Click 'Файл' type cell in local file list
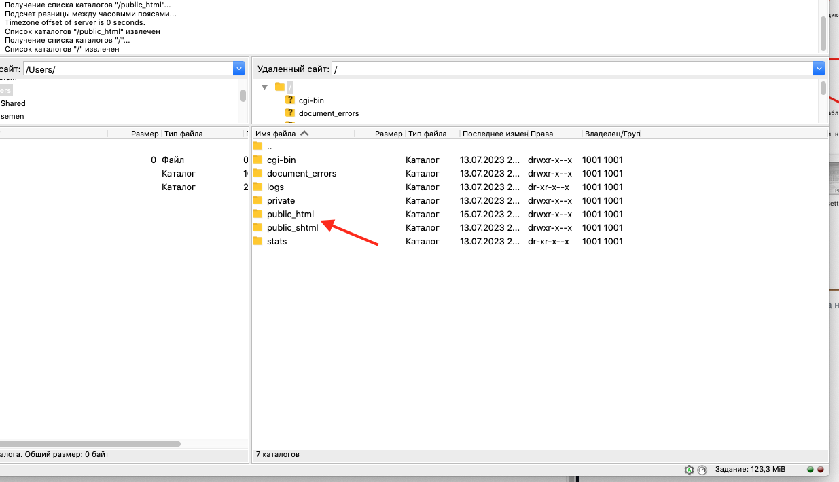The height and width of the screenshot is (482, 839). [173, 160]
